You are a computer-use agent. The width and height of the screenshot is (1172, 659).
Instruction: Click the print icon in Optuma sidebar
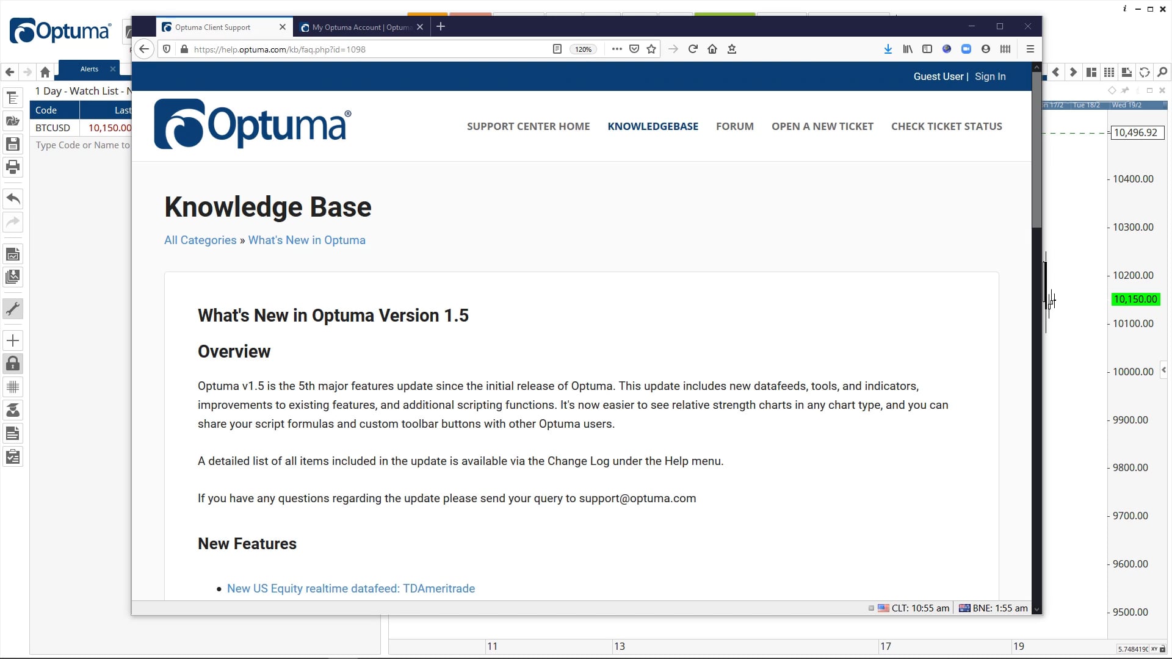pyautogui.click(x=13, y=167)
